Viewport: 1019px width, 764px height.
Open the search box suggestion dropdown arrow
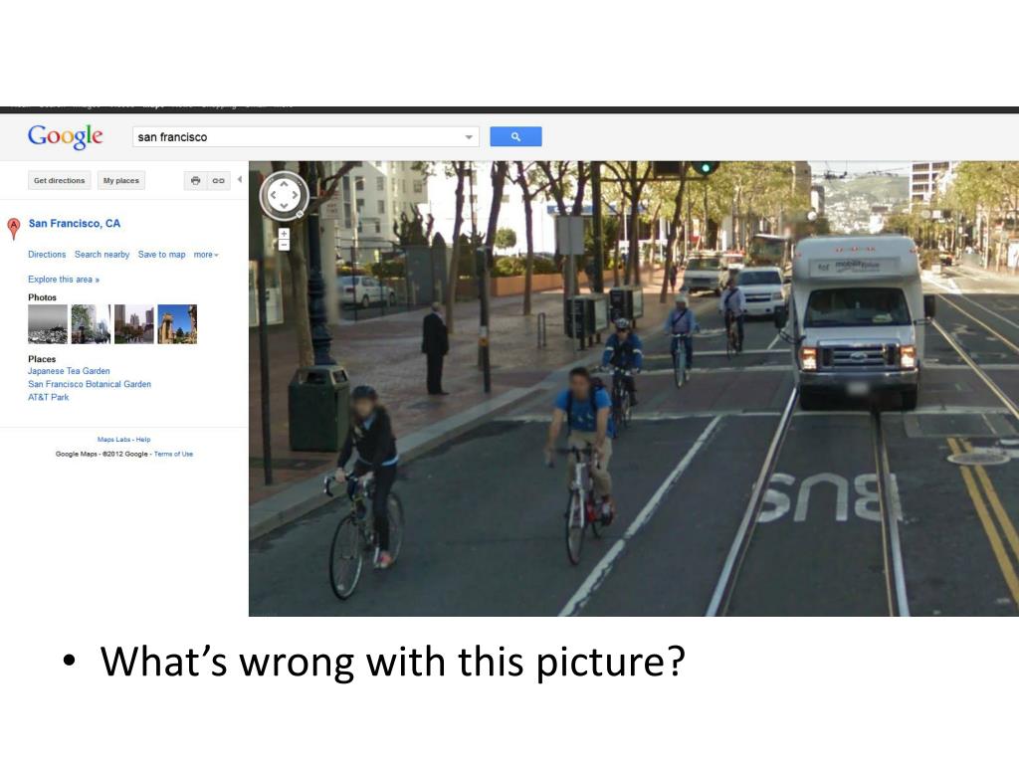point(469,137)
